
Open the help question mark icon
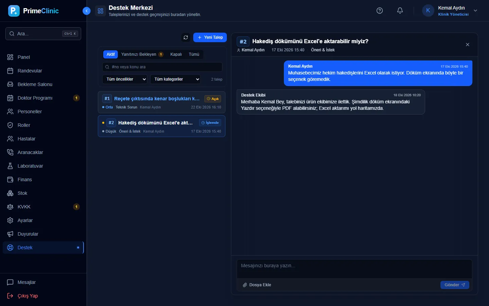pyautogui.click(x=380, y=11)
